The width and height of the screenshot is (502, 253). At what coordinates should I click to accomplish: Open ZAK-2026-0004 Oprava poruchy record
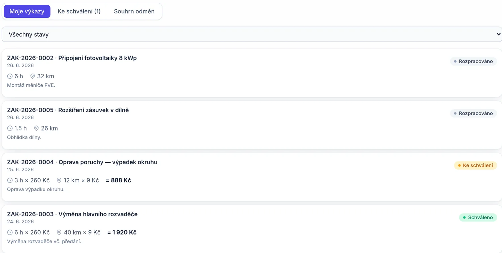click(x=252, y=177)
